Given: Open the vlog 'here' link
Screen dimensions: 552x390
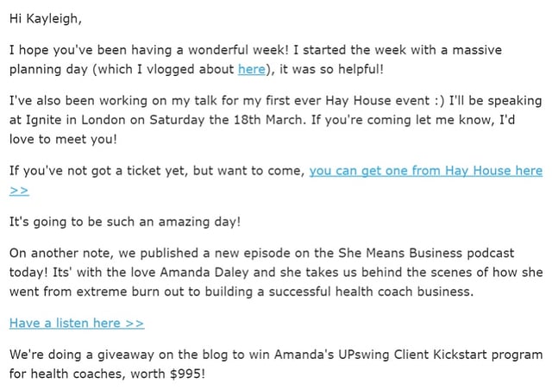Looking at the screenshot, I should point(252,69).
